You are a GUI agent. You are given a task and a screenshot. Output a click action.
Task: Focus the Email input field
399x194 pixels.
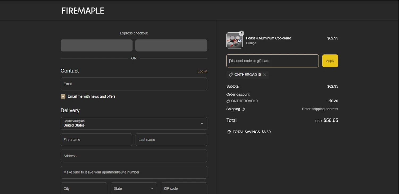coord(134,84)
